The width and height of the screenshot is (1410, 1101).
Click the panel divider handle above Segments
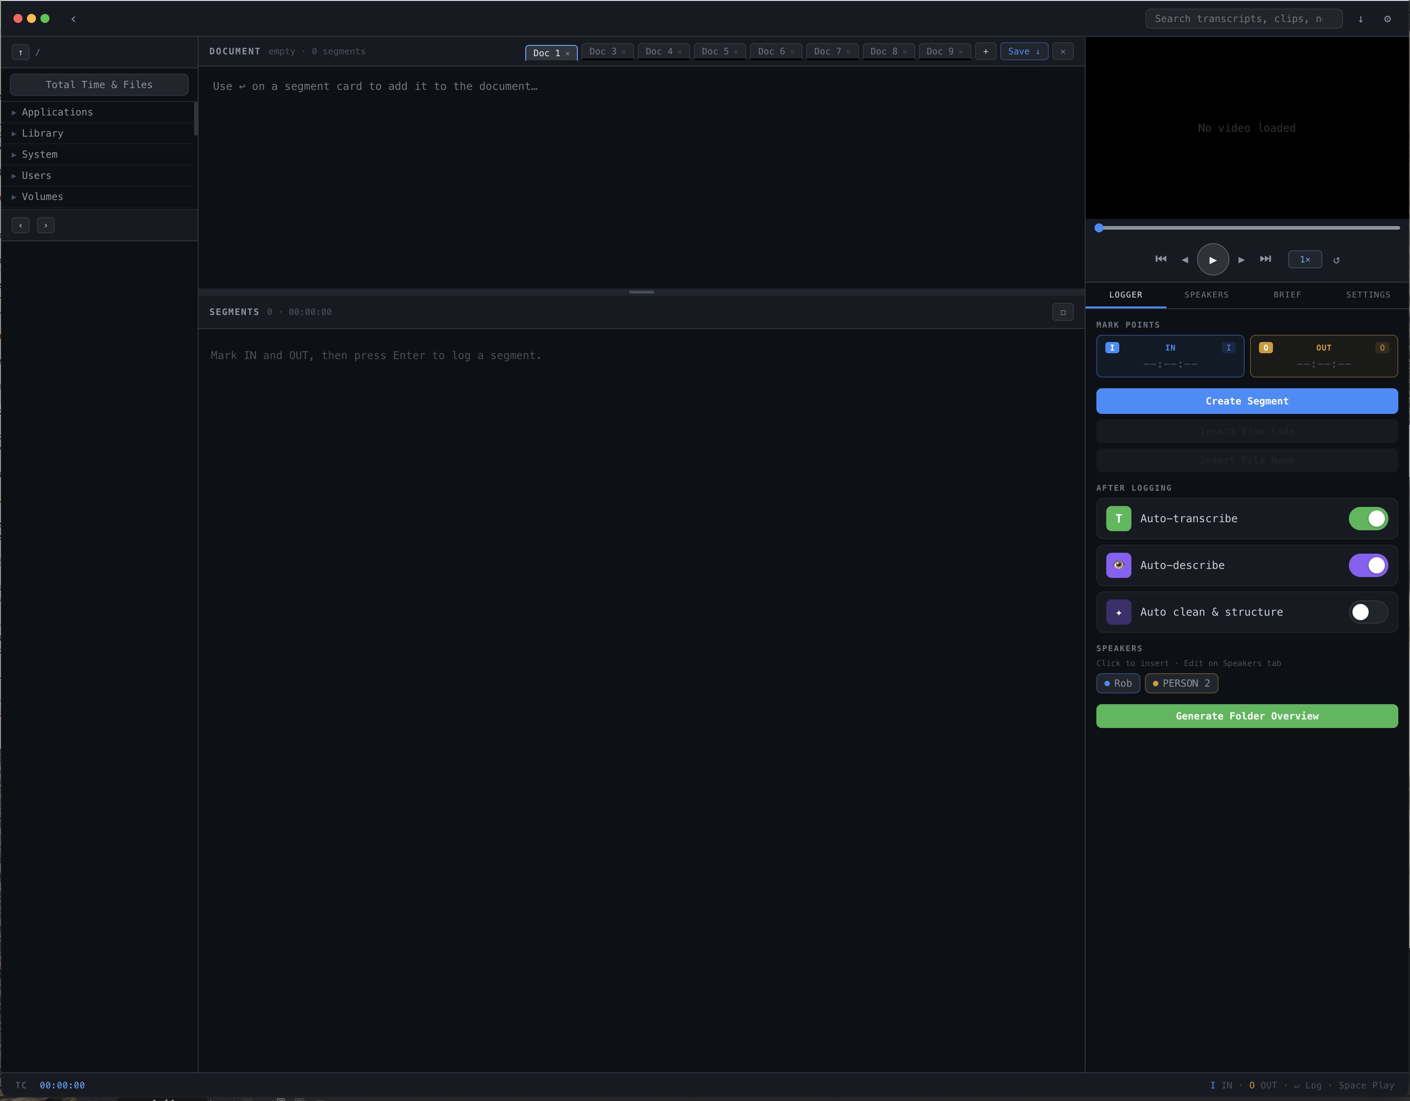pyautogui.click(x=641, y=292)
